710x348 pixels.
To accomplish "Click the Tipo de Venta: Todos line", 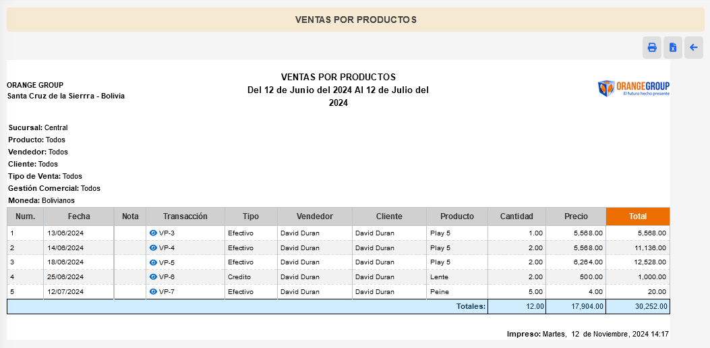I will point(45,176).
